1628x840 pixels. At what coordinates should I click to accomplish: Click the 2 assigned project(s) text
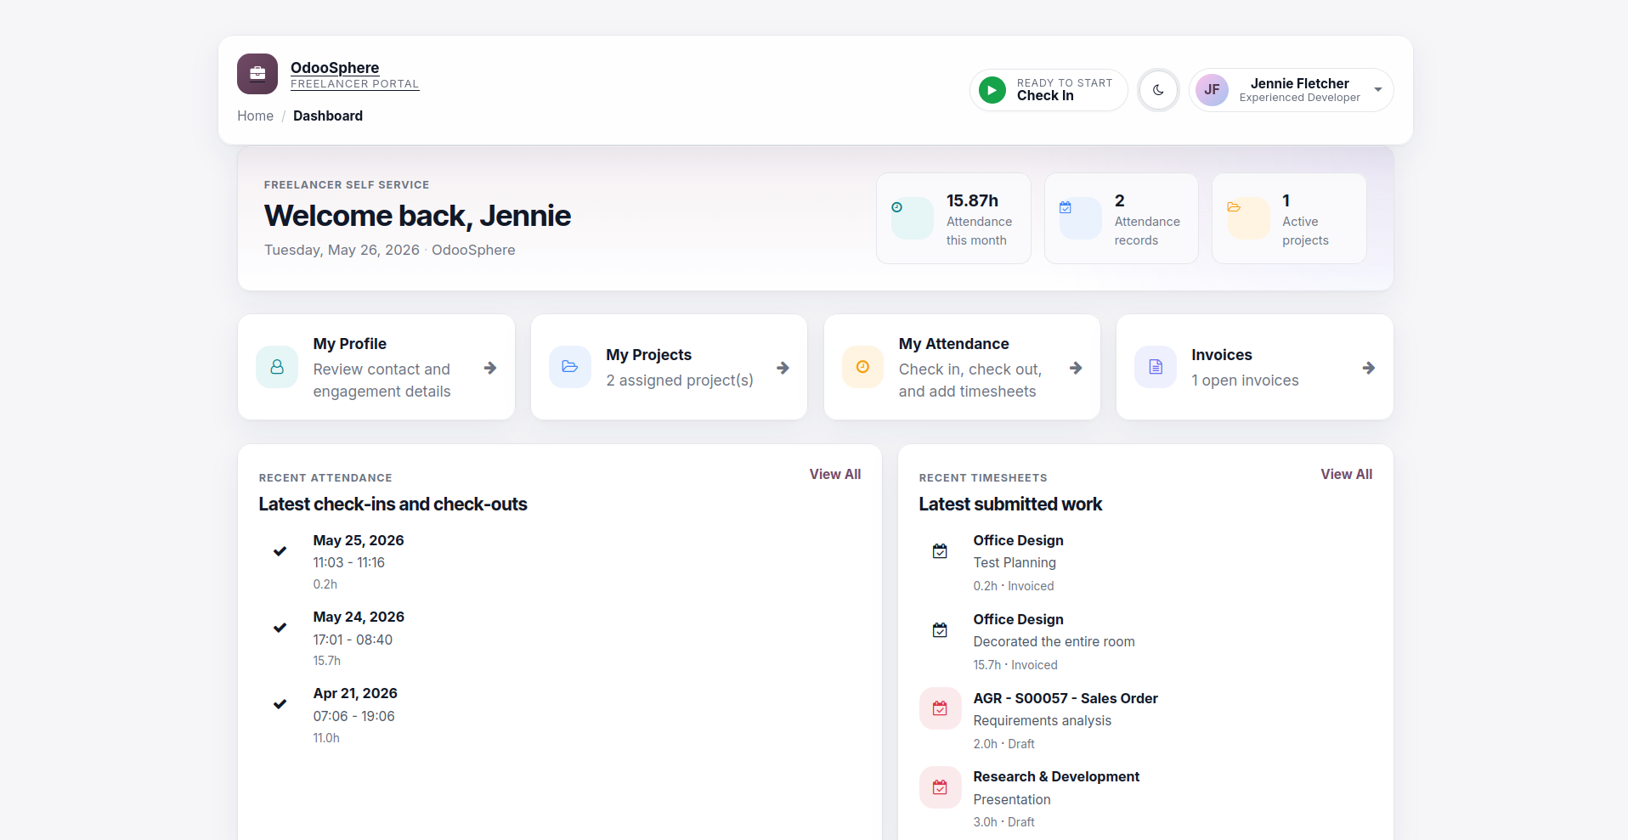coord(680,381)
